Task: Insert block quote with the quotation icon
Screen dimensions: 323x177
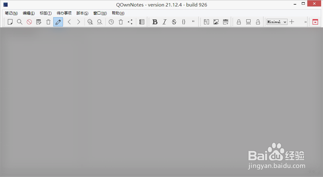Action: (x=193, y=22)
